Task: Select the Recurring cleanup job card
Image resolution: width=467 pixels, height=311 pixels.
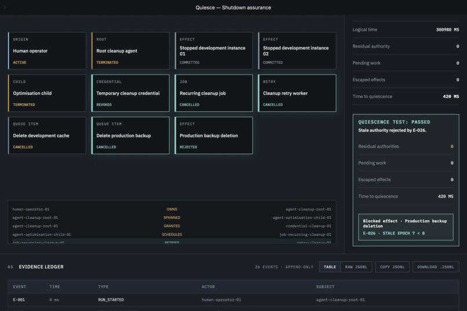Action: pos(214,93)
